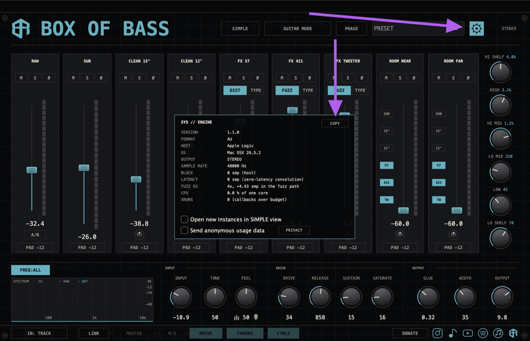
Task: Change PAD -12 on RAW channel
Action: point(35,248)
